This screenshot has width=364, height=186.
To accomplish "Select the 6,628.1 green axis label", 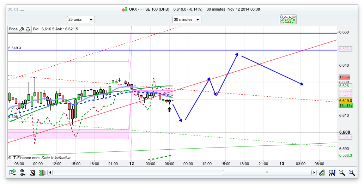I will point(346,86).
